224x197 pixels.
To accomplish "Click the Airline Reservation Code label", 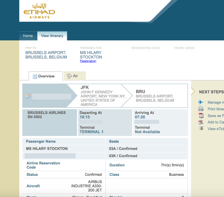I will [43, 165].
